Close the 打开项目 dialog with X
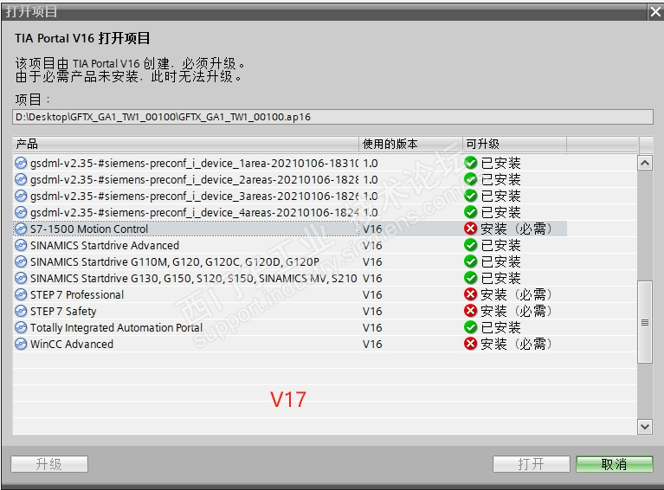Image resolution: width=664 pixels, height=490 pixels. 655,11
